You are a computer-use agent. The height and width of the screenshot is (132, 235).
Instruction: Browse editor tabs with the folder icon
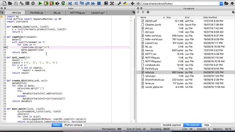(x=2, y=12)
